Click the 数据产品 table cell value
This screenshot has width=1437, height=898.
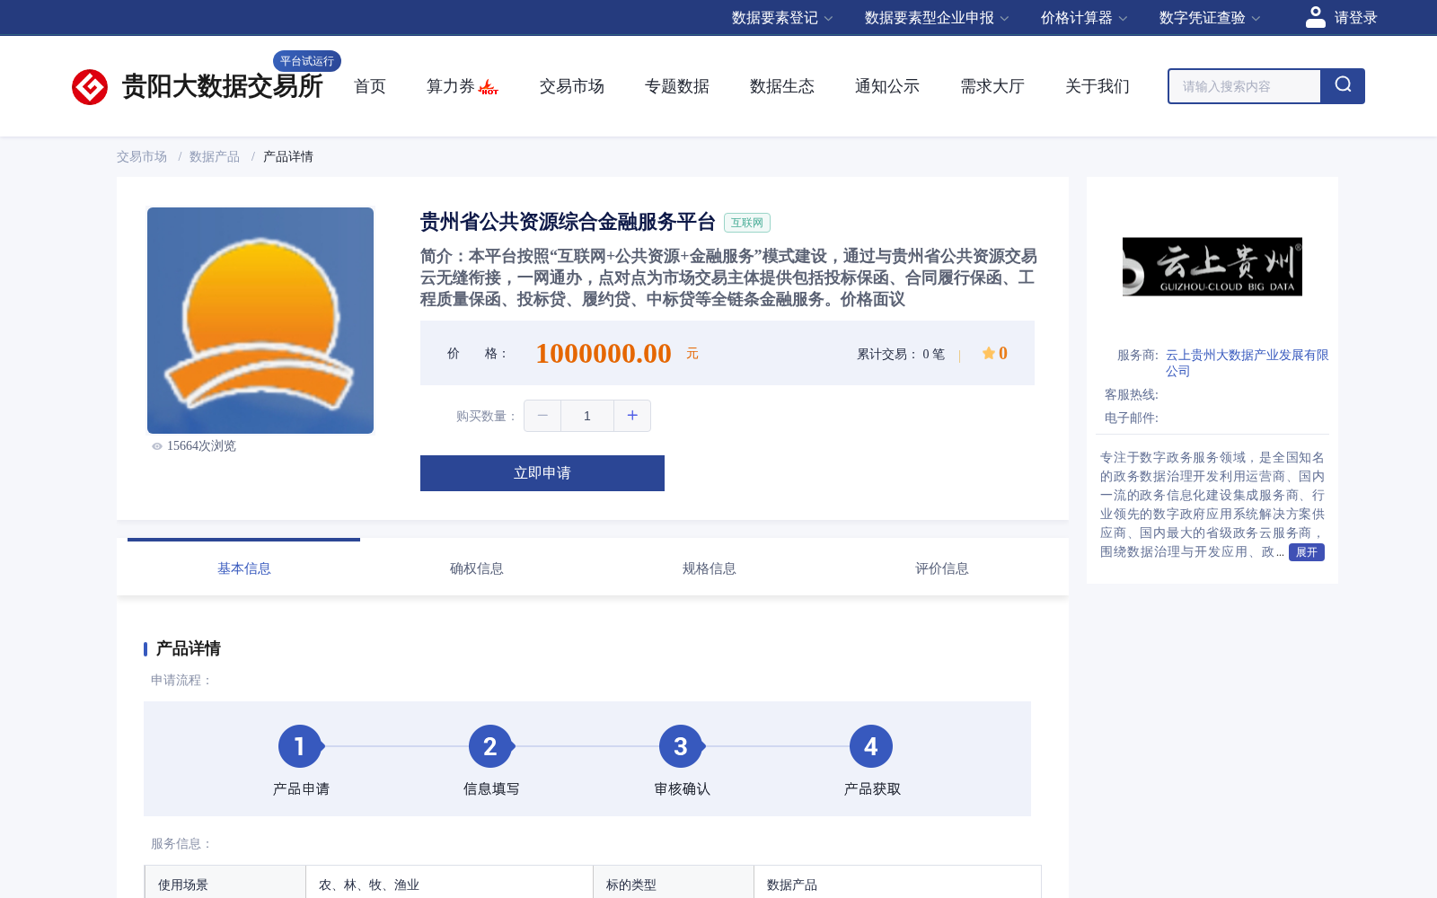point(897,885)
